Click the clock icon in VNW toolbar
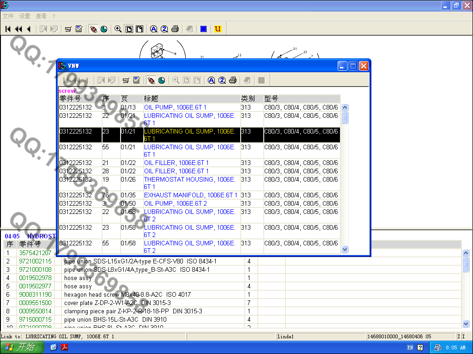473x354 pixels. click(x=162, y=80)
